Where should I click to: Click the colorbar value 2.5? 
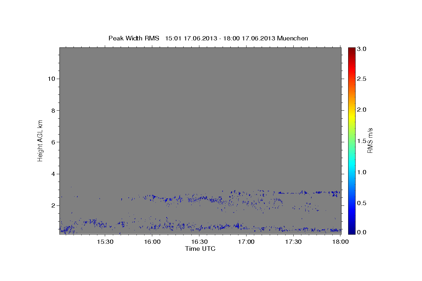click(x=362, y=79)
